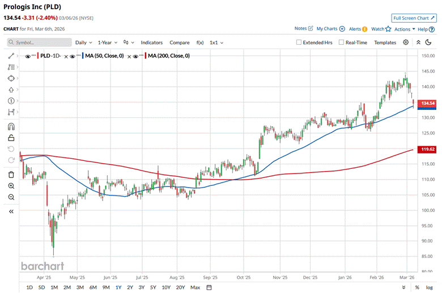Open the calendar date range picker
Viewport: 442px width, 293px height.
coord(209,287)
